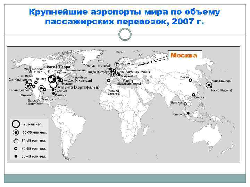Click the Hong Kong (Сянган) ring marker

193,95
